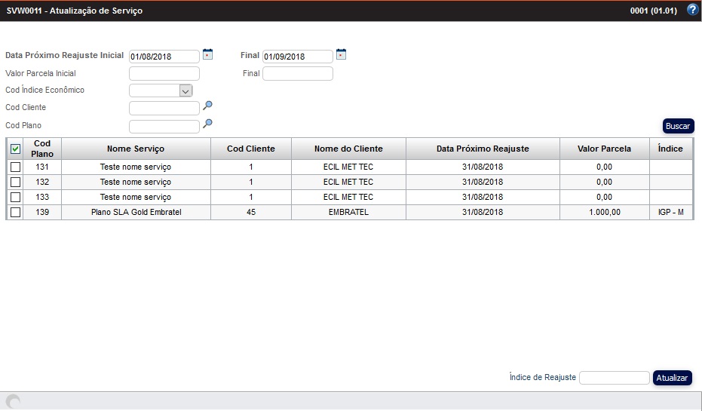Open calendar picker for Final date
The image size is (702, 411).
coord(341,54)
